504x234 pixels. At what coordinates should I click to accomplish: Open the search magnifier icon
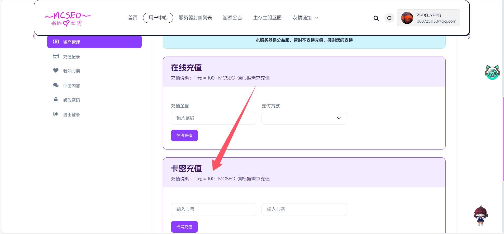pos(376,18)
